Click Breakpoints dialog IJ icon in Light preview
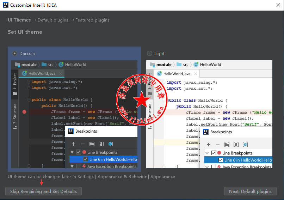The width and height of the screenshot is (284, 200). (x=205, y=132)
